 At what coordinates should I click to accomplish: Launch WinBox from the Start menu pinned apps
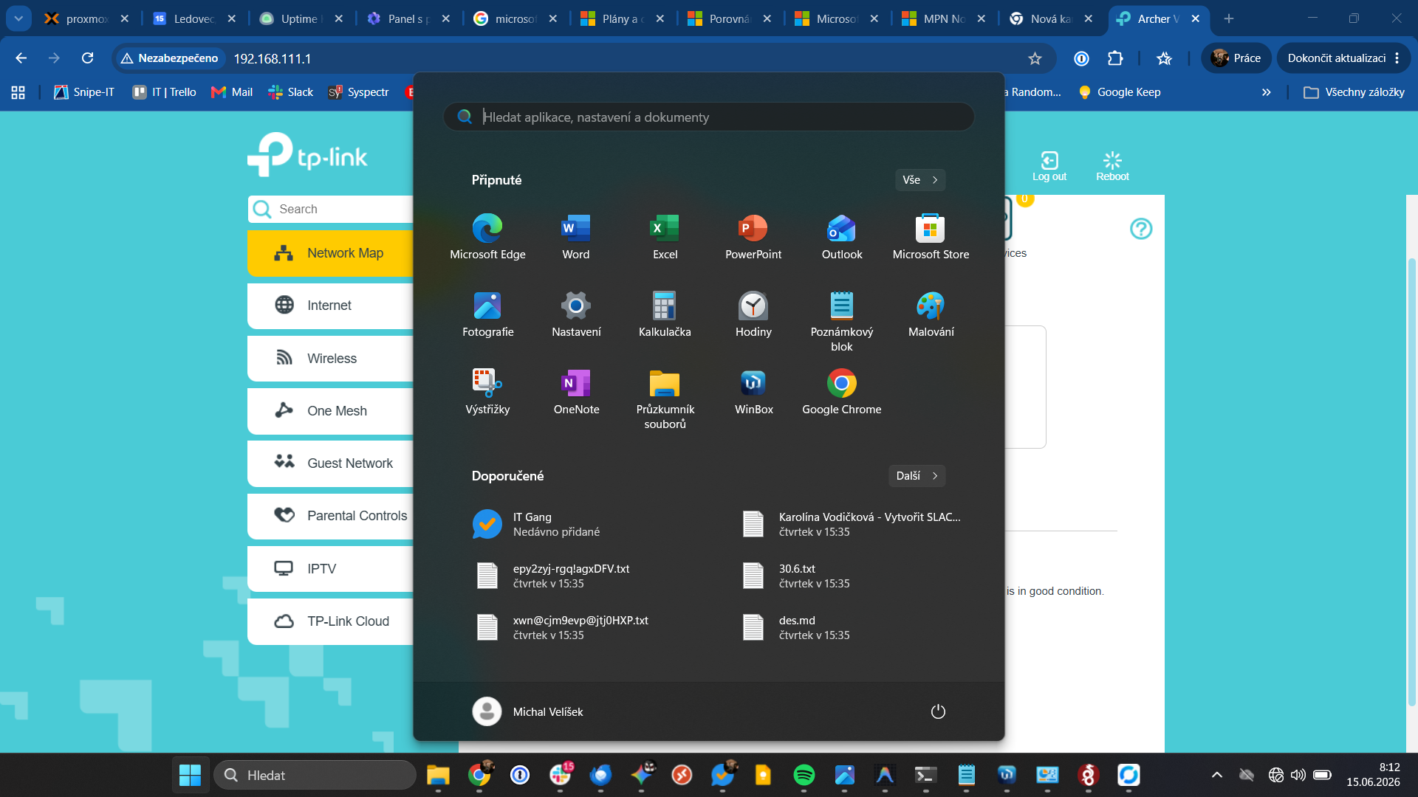pyautogui.click(x=753, y=392)
